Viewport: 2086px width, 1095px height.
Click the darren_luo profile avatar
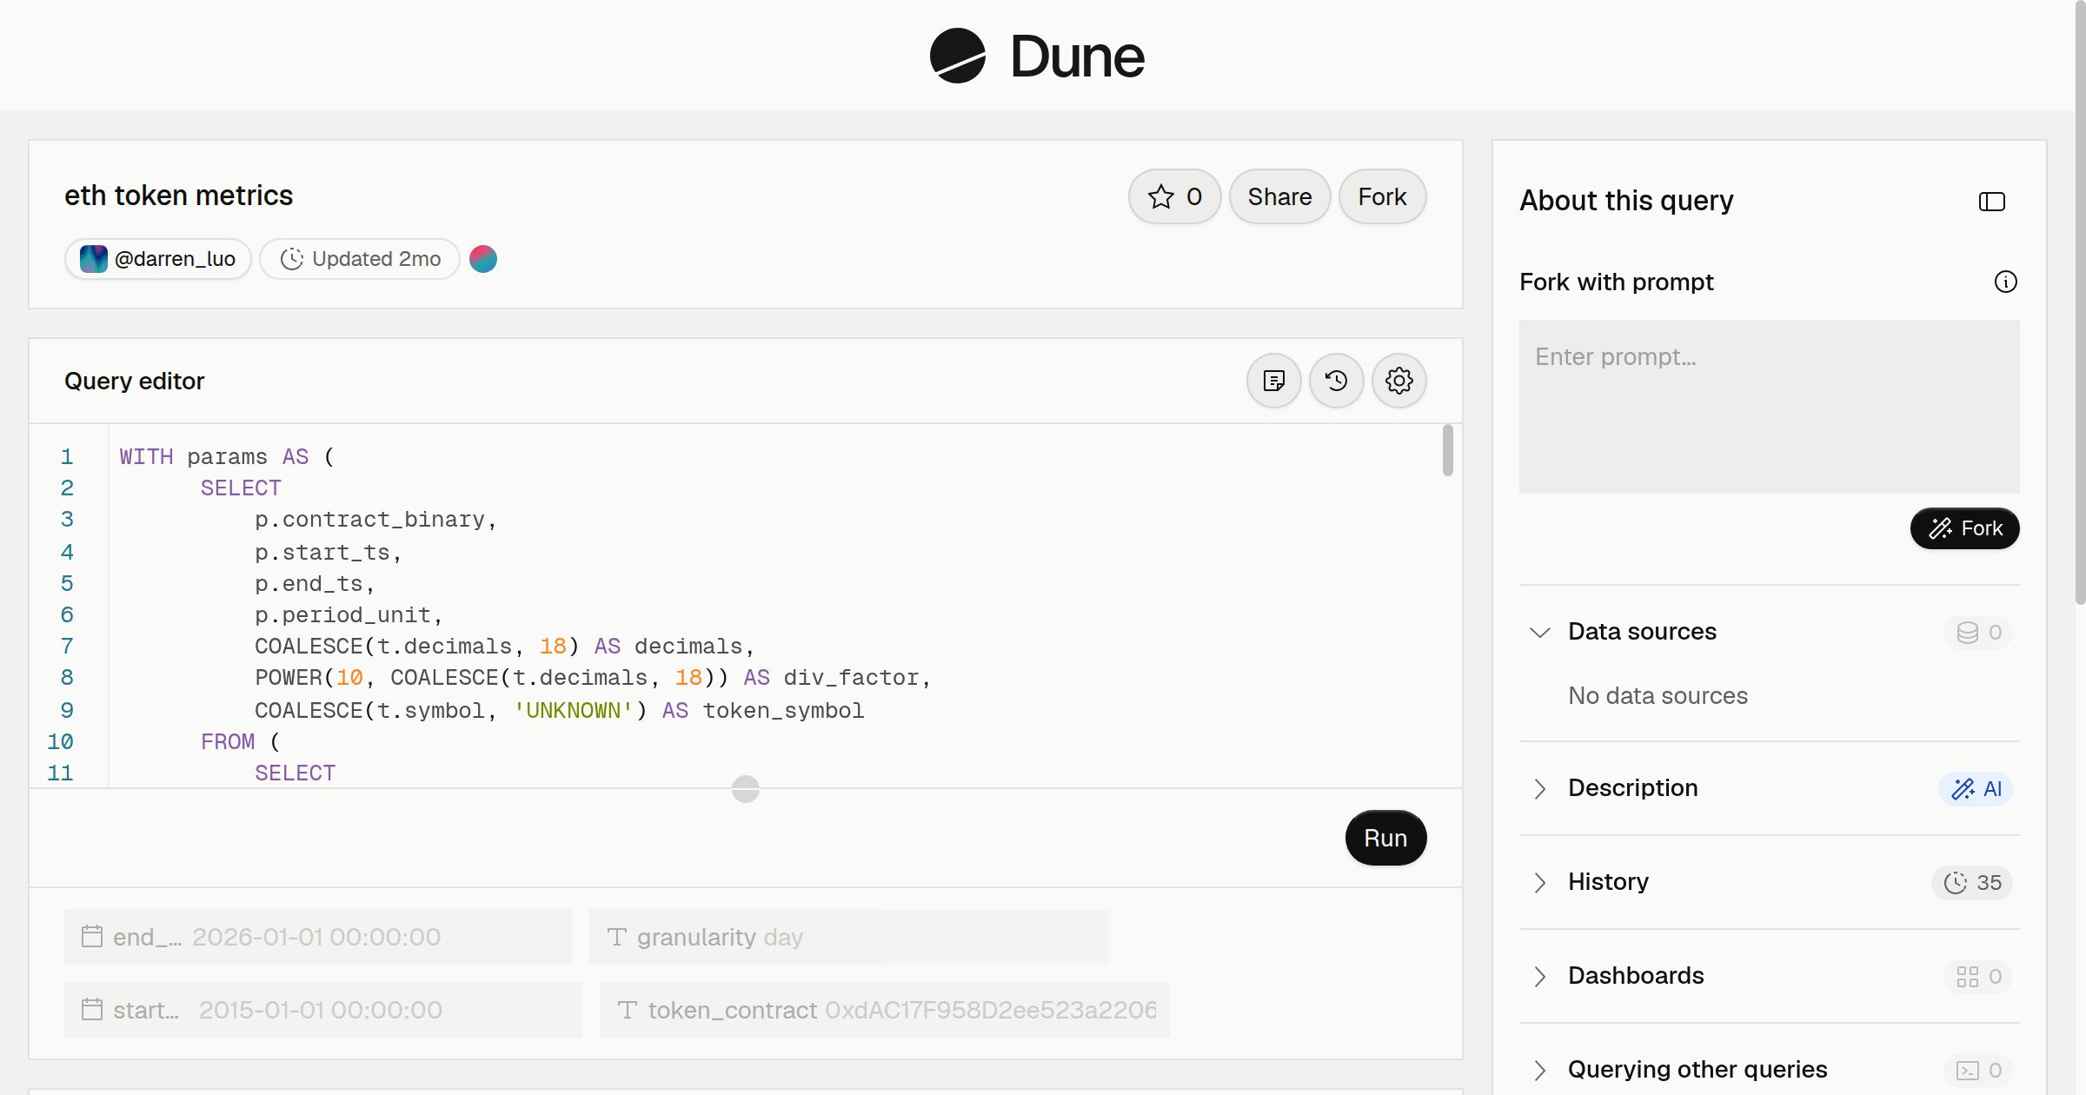pos(94,259)
